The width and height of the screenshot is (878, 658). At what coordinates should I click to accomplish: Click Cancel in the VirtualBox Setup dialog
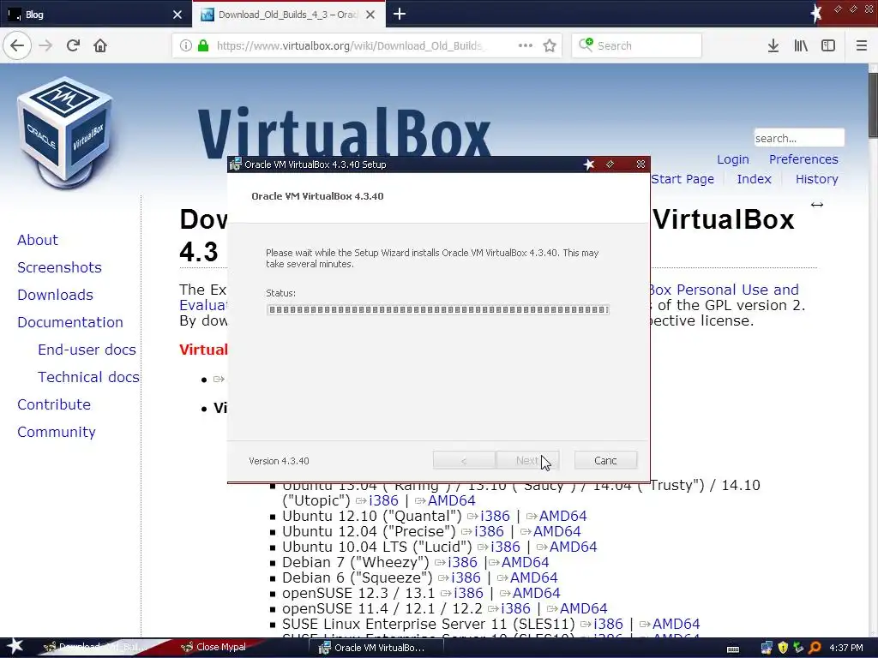tap(605, 460)
